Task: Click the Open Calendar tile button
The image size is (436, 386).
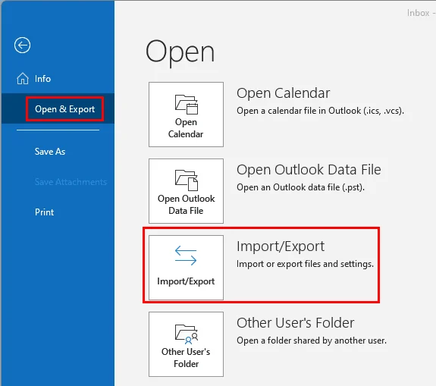Action: point(186,115)
